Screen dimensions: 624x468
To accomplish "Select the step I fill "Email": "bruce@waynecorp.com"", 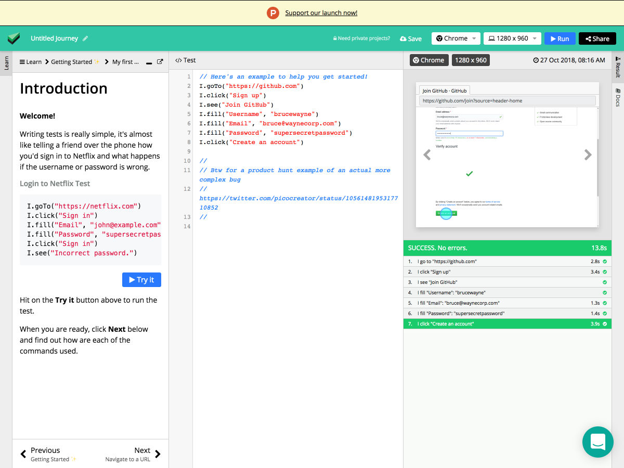I will pos(508,303).
